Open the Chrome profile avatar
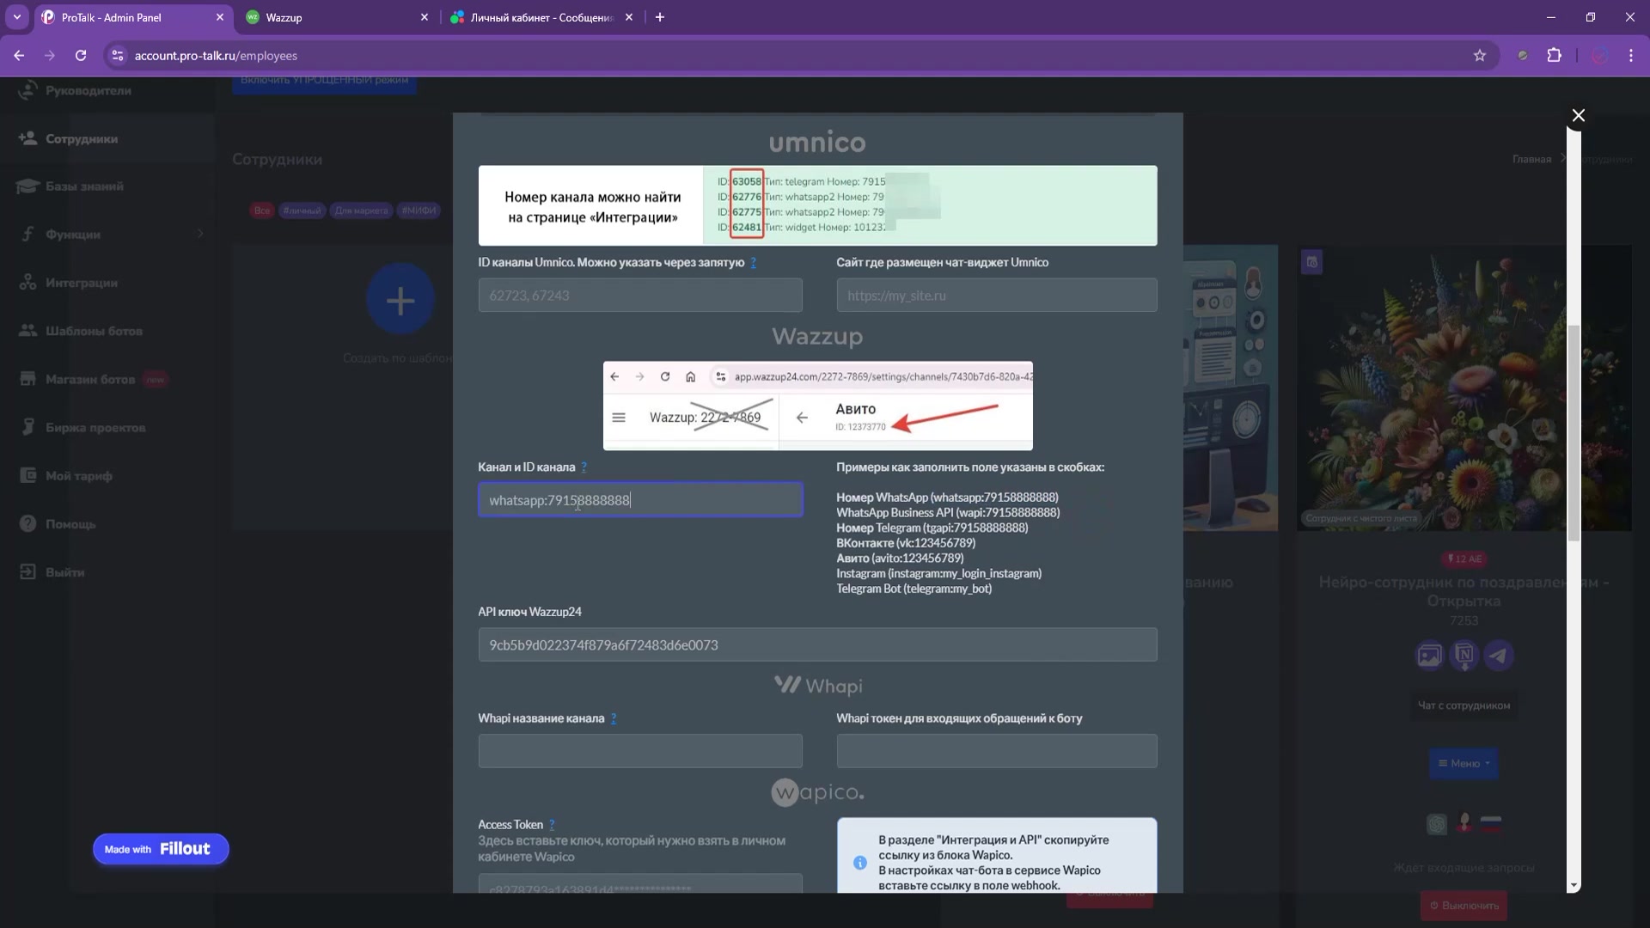The width and height of the screenshot is (1650, 928). 1599,56
